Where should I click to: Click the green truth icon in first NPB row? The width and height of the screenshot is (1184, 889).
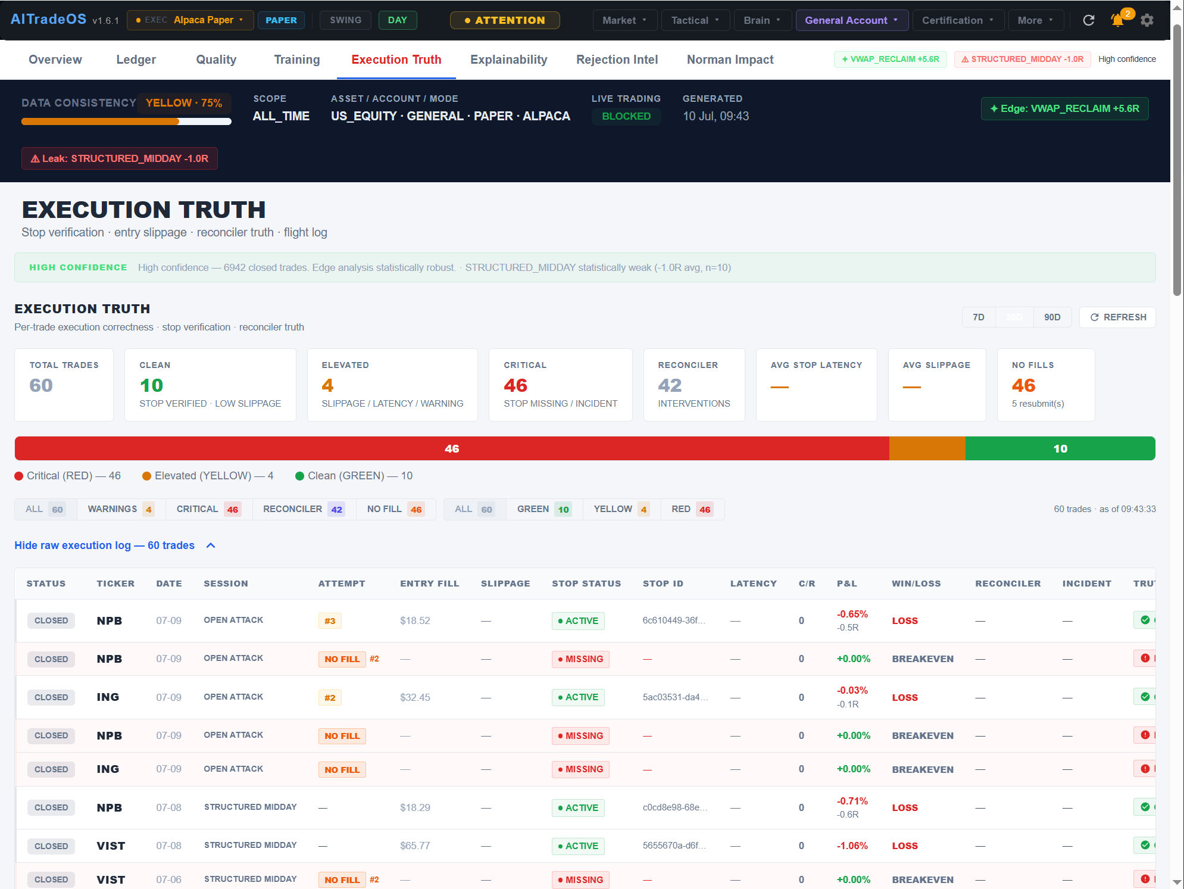pos(1145,620)
